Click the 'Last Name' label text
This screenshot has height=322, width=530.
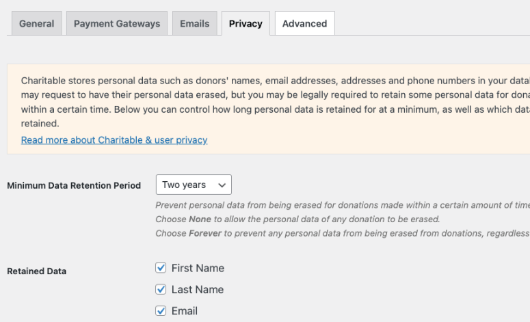pos(198,289)
